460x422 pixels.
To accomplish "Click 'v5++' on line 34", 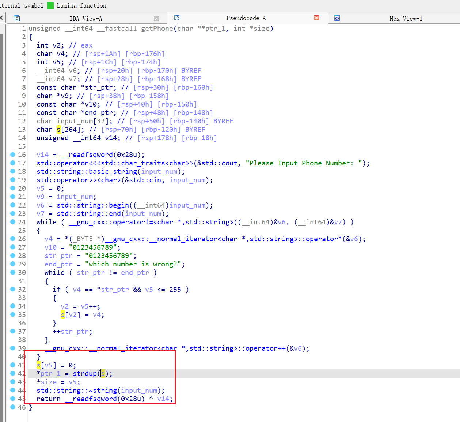I will tap(89, 306).
